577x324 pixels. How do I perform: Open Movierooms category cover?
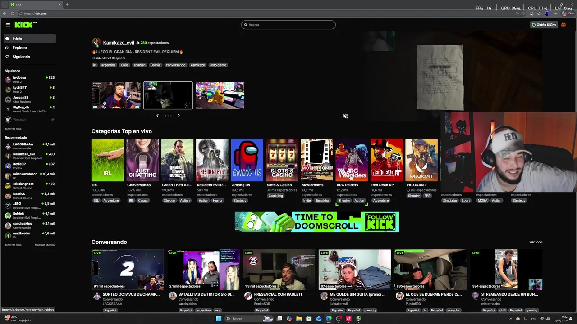(317, 160)
